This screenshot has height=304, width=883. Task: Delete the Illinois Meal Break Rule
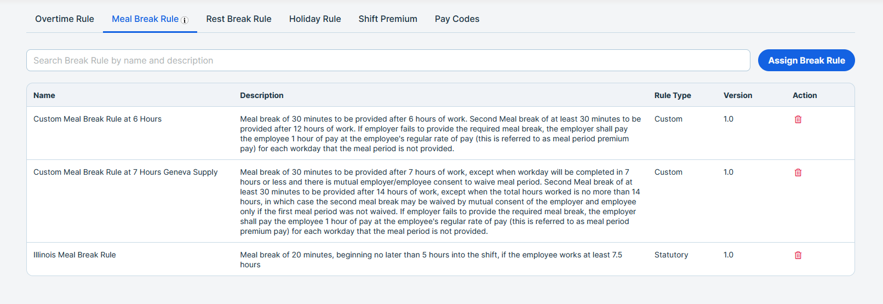(798, 255)
